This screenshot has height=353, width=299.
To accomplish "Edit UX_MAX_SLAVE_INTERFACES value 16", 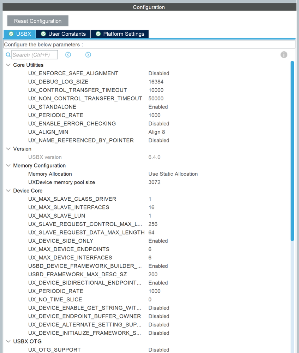I will click(x=151, y=207).
